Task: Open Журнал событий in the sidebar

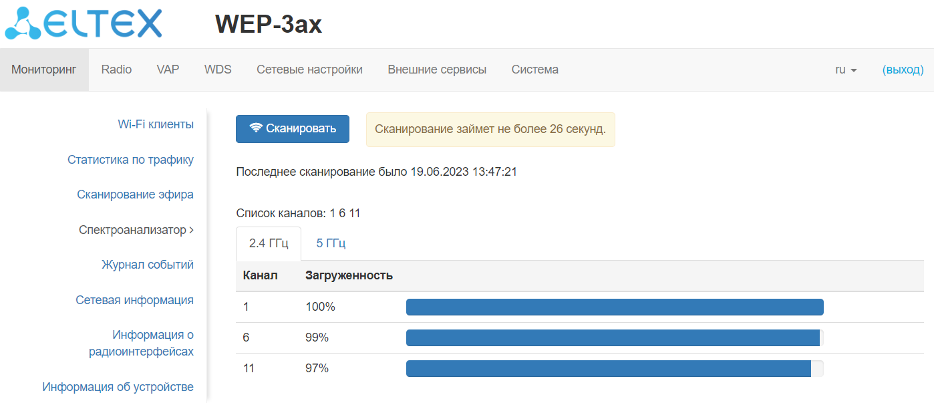Action: [x=147, y=265]
